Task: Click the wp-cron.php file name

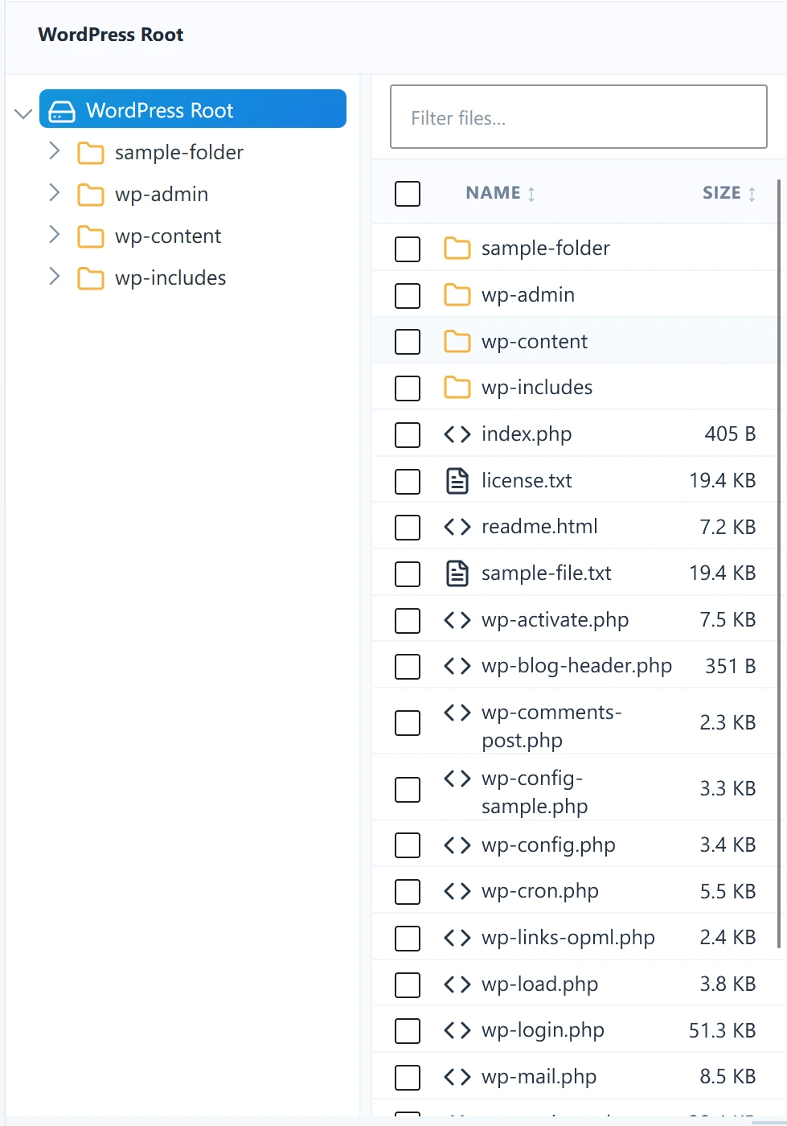Action: [540, 891]
